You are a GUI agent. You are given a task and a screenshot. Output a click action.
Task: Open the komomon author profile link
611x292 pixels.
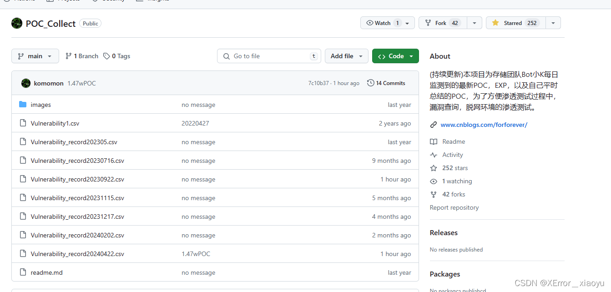click(49, 83)
